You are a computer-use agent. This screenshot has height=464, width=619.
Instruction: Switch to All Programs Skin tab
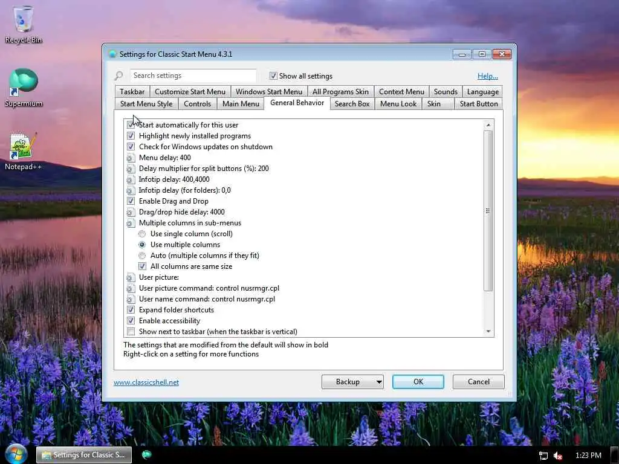[340, 92]
